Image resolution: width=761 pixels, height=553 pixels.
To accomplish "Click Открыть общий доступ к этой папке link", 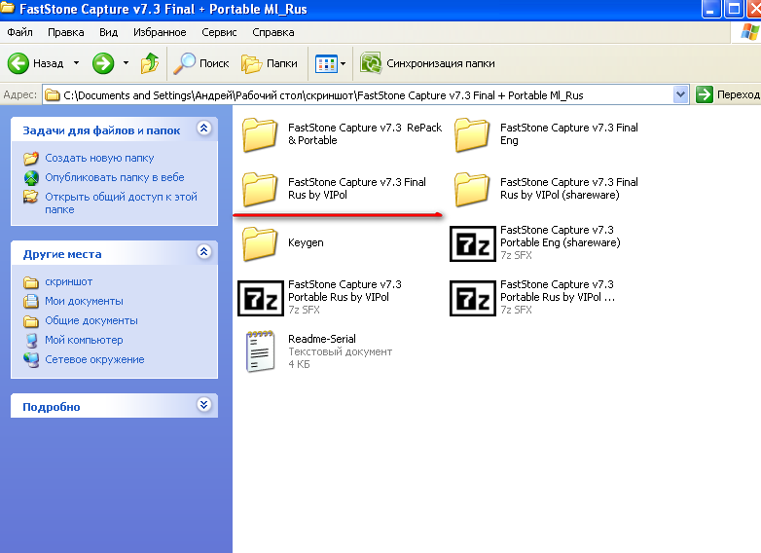I will [x=121, y=203].
